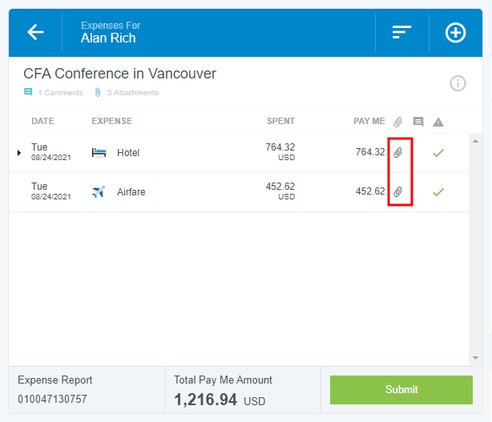Sort by the Spent column header

pyautogui.click(x=280, y=122)
